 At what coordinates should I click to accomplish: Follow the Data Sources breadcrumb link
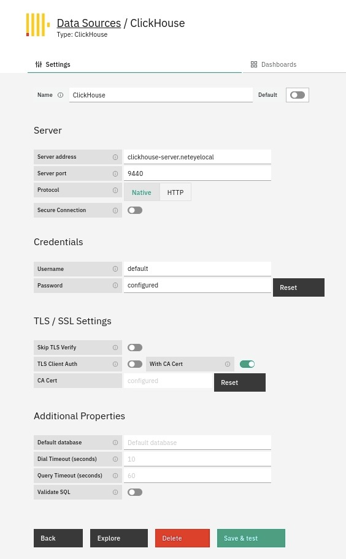pyautogui.click(x=89, y=23)
